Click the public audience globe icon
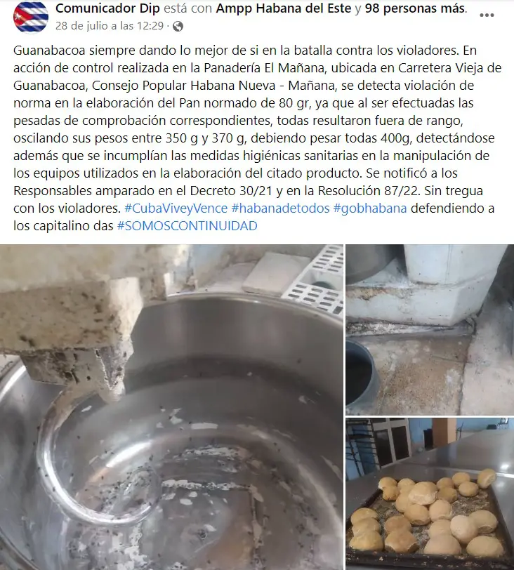Image resolution: width=514 pixels, height=570 pixels. coord(178,26)
